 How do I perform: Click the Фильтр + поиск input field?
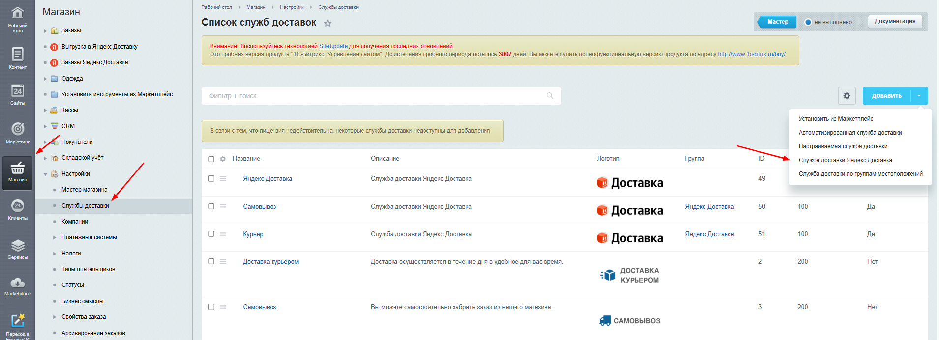[x=381, y=96]
